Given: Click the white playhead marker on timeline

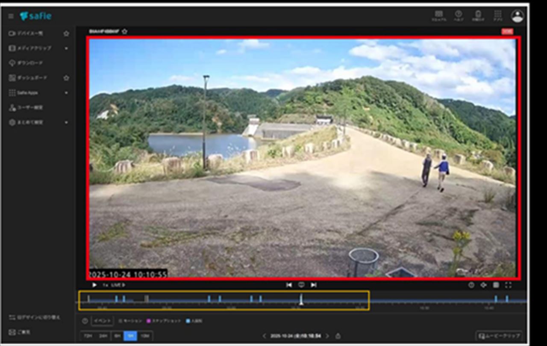Looking at the screenshot, I should tap(301, 301).
